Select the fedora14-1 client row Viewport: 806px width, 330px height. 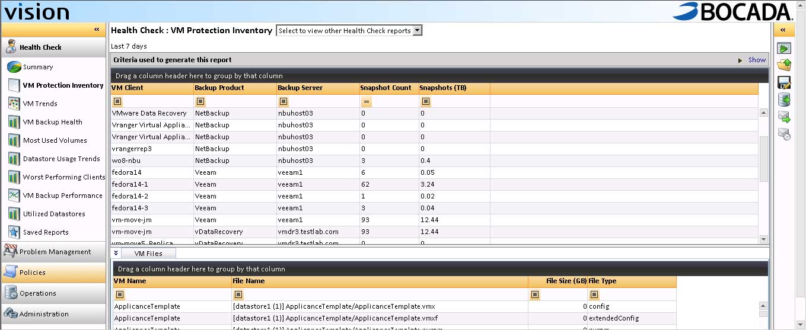pyautogui.click(x=434, y=184)
